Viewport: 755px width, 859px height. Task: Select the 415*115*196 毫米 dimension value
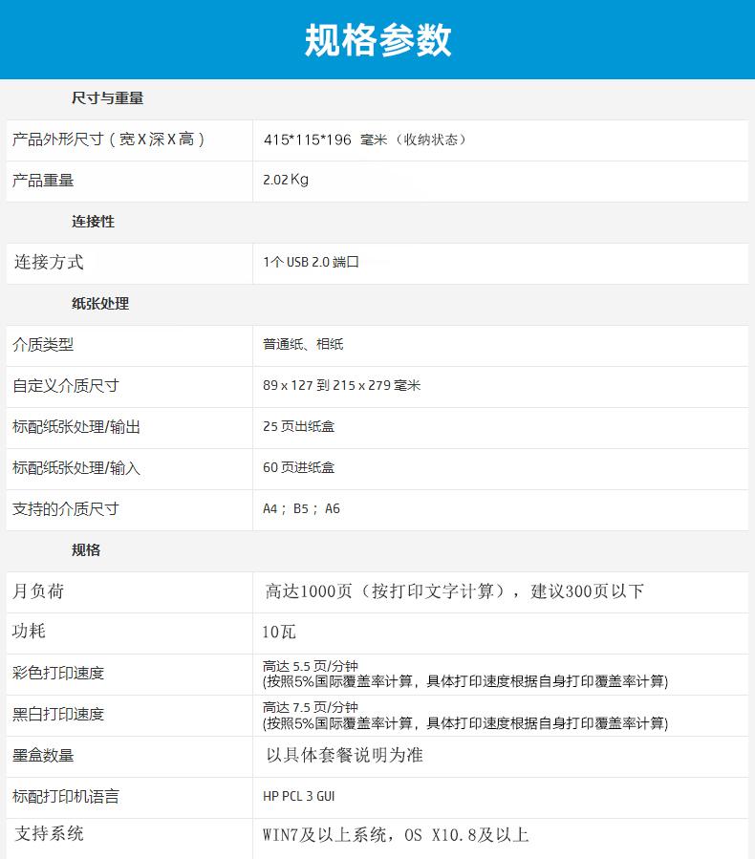365,140
